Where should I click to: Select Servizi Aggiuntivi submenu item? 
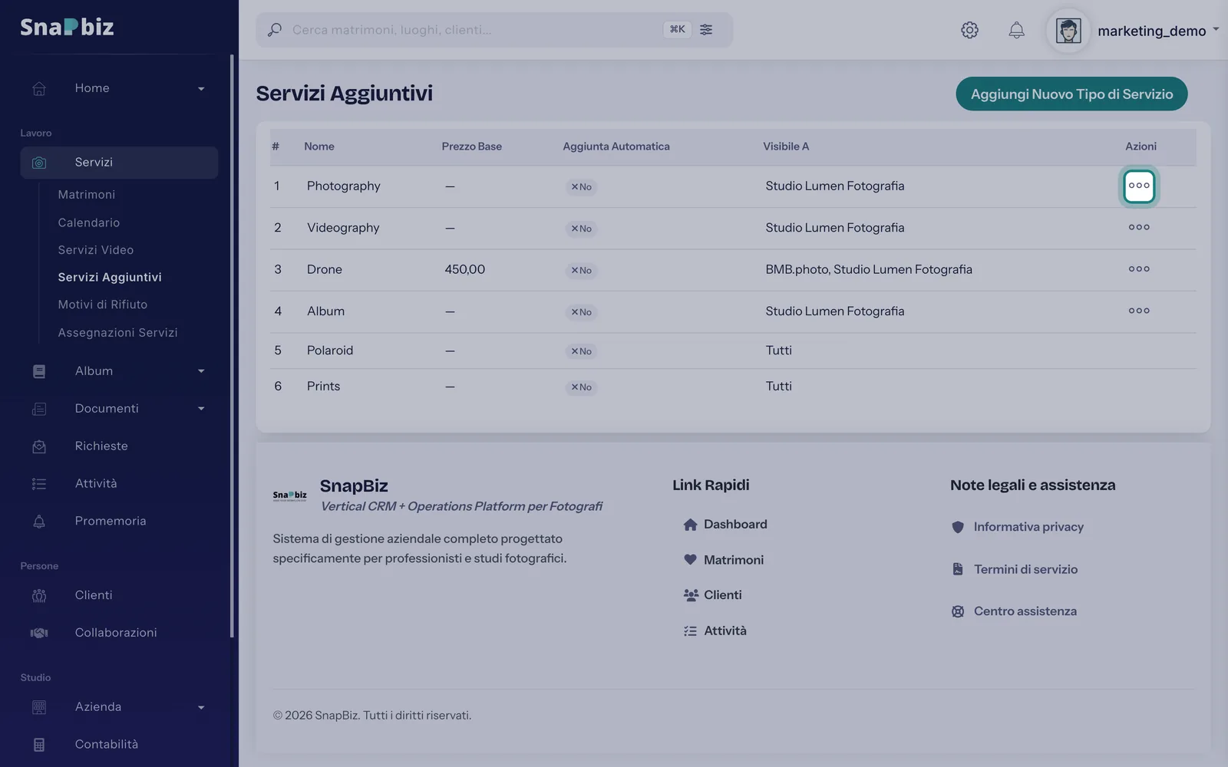[x=110, y=277]
